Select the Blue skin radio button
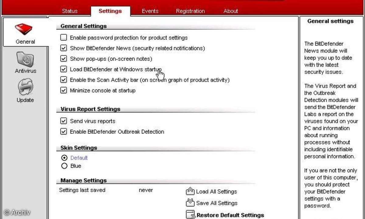This screenshot has height=219, width=365. point(64,166)
